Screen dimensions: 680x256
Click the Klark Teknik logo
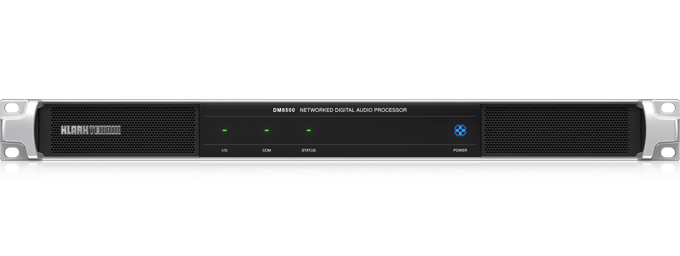(91, 130)
